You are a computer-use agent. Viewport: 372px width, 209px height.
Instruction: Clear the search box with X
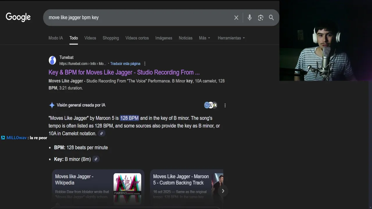[236, 18]
